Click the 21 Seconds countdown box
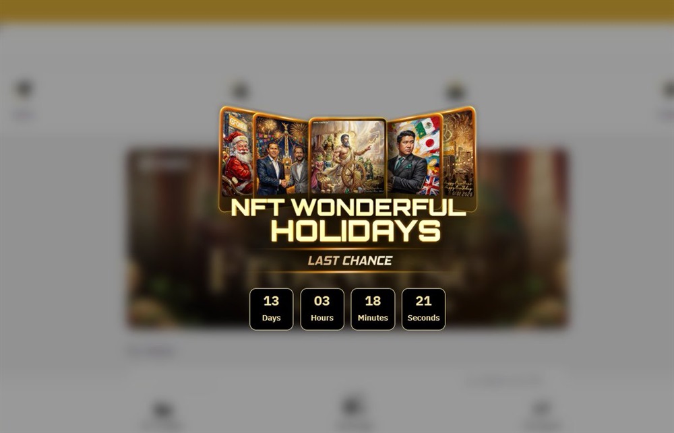674x433 pixels. 423,309
